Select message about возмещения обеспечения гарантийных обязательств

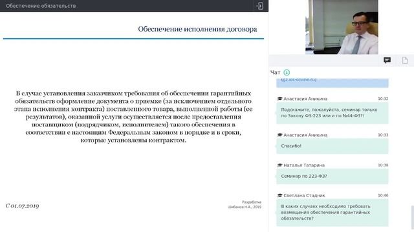point(332,213)
